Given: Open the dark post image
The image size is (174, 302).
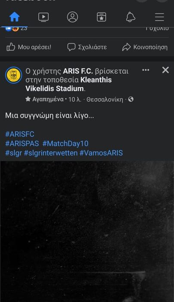Looking at the screenshot, I should (87, 232).
